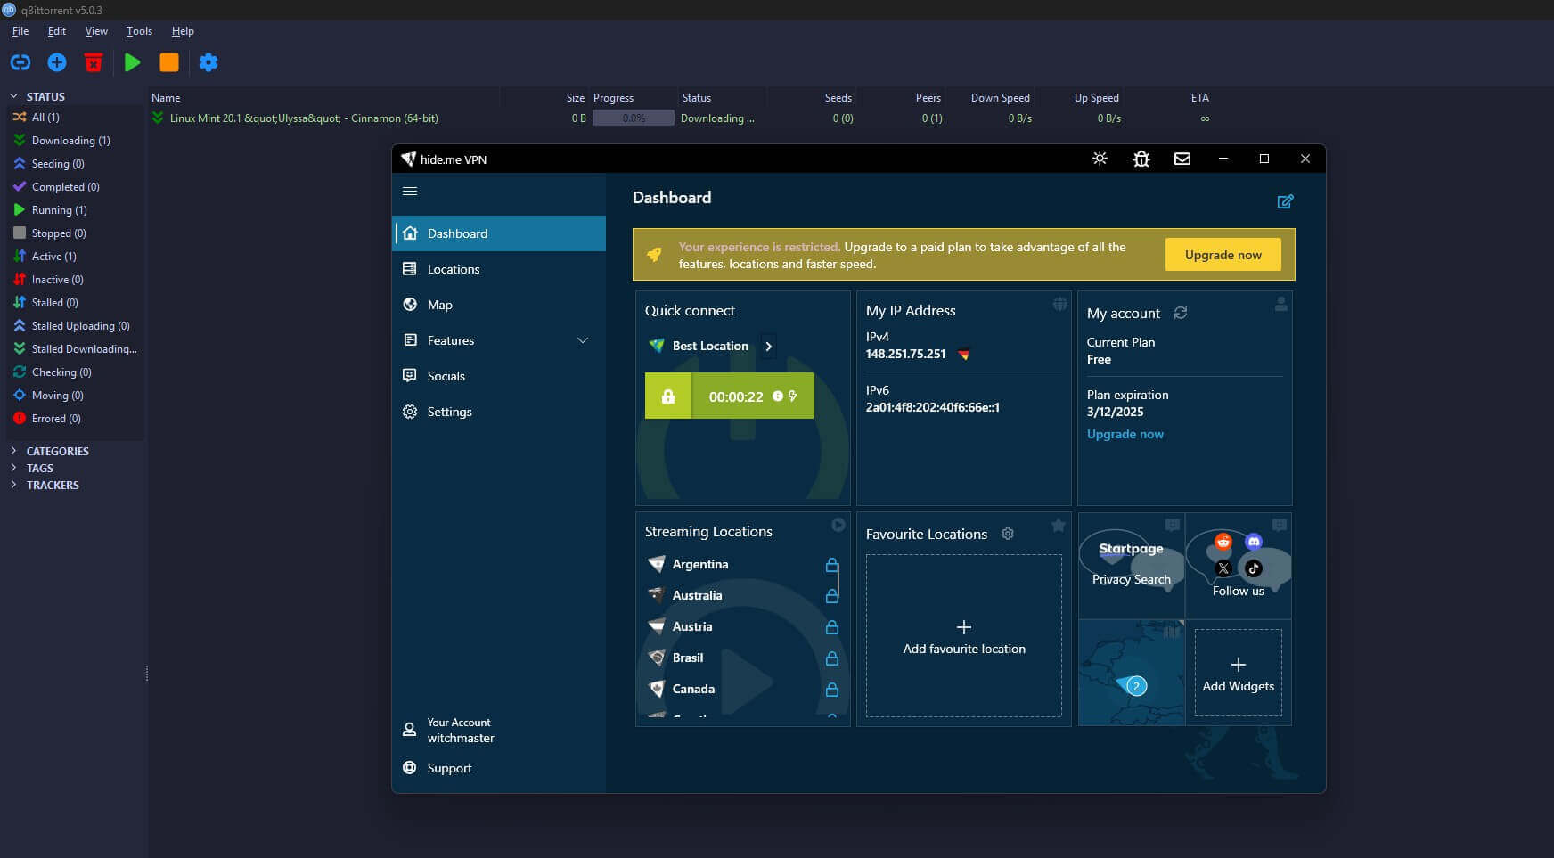Click the info icon on the connection timer
Screen dimensions: 1554x858
[x=778, y=396]
